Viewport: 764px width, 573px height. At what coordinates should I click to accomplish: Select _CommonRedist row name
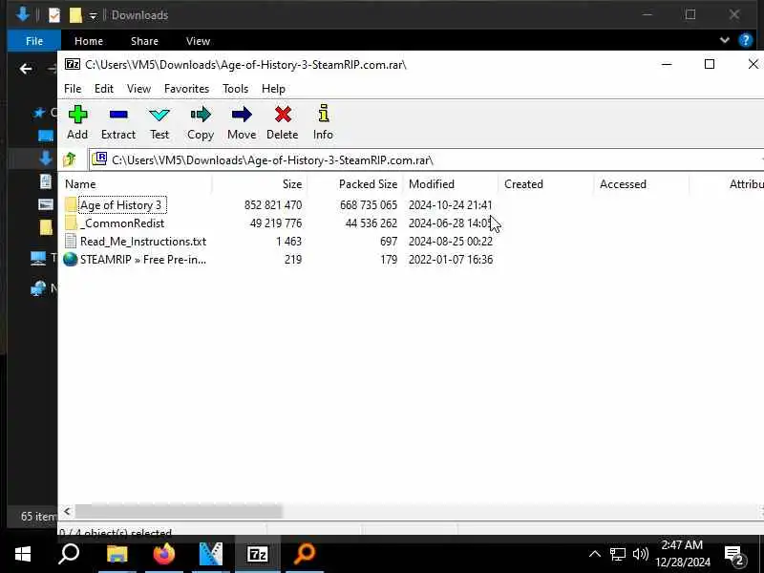(x=122, y=223)
